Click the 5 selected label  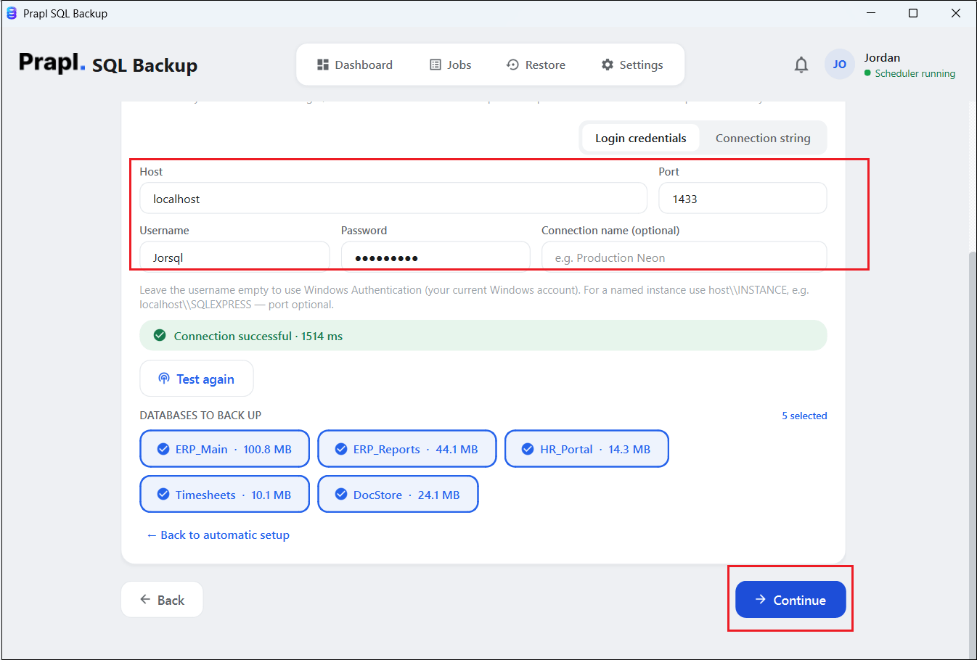coord(804,416)
